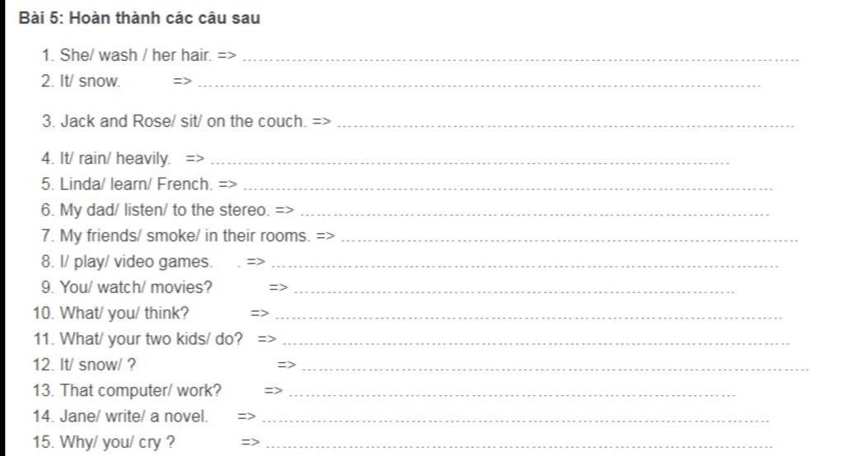Click the answer line for 'You/ watch/ movies?'
This screenshot has width=844, height=456.
click(x=514, y=291)
